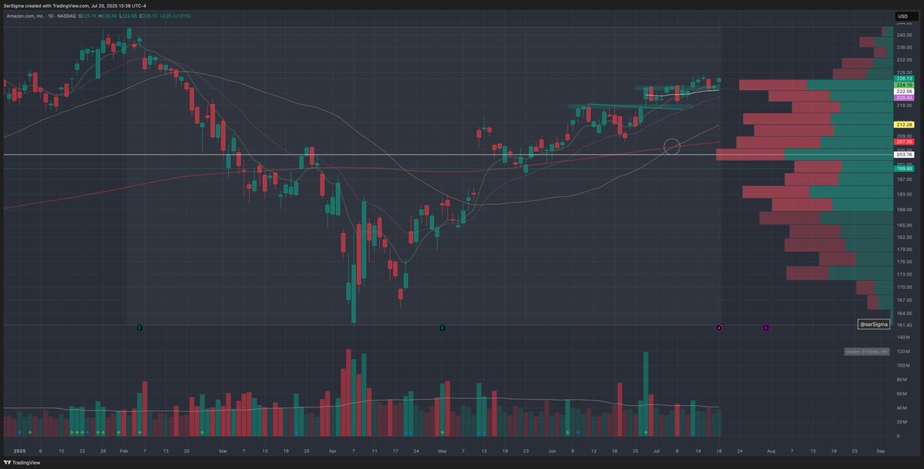Click the Feb label on the time axis
Screen dimensions: 924x469
tap(123, 451)
